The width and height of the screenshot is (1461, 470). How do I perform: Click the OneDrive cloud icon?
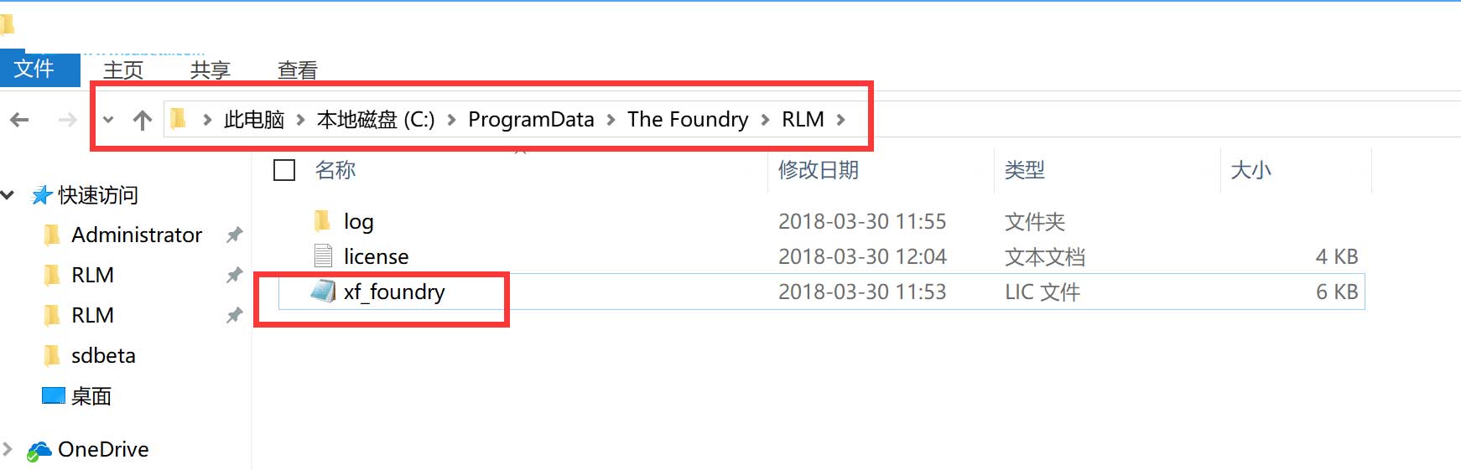pyautogui.click(x=38, y=451)
